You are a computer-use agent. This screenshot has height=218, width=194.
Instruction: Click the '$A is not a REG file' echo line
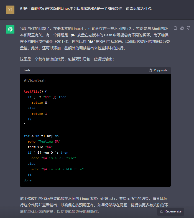pos(58,169)
